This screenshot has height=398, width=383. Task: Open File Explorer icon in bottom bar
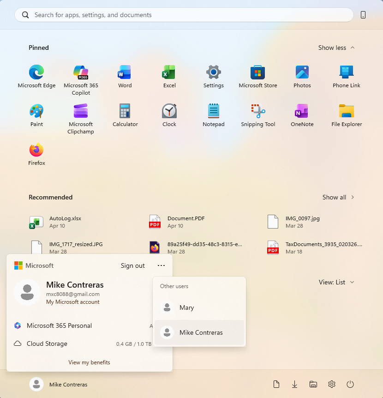[x=313, y=384]
